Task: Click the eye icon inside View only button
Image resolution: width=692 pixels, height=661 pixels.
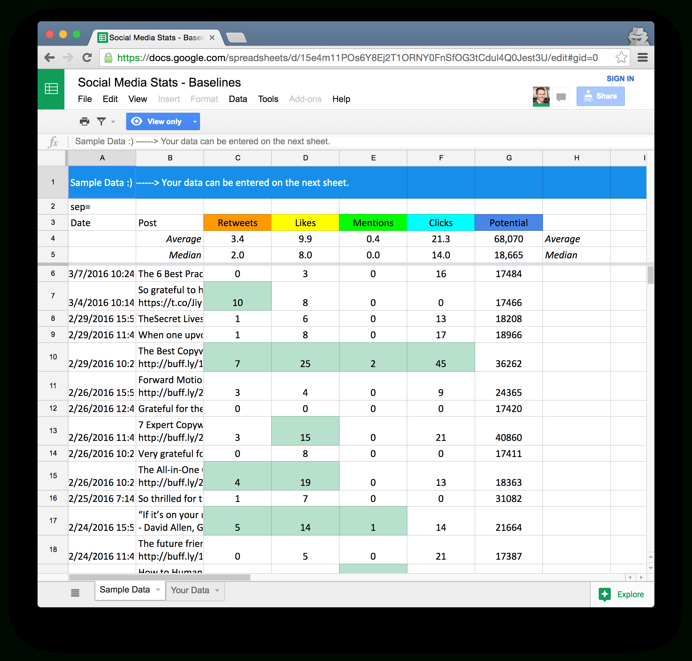Action: coord(136,122)
